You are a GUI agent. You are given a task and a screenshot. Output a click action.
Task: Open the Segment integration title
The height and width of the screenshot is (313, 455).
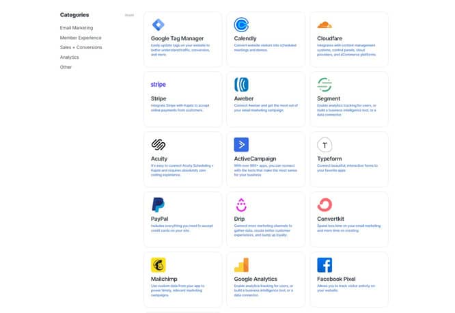click(329, 98)
